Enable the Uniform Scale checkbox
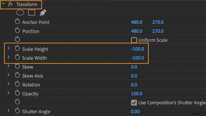206x116 pixels. 134,40
